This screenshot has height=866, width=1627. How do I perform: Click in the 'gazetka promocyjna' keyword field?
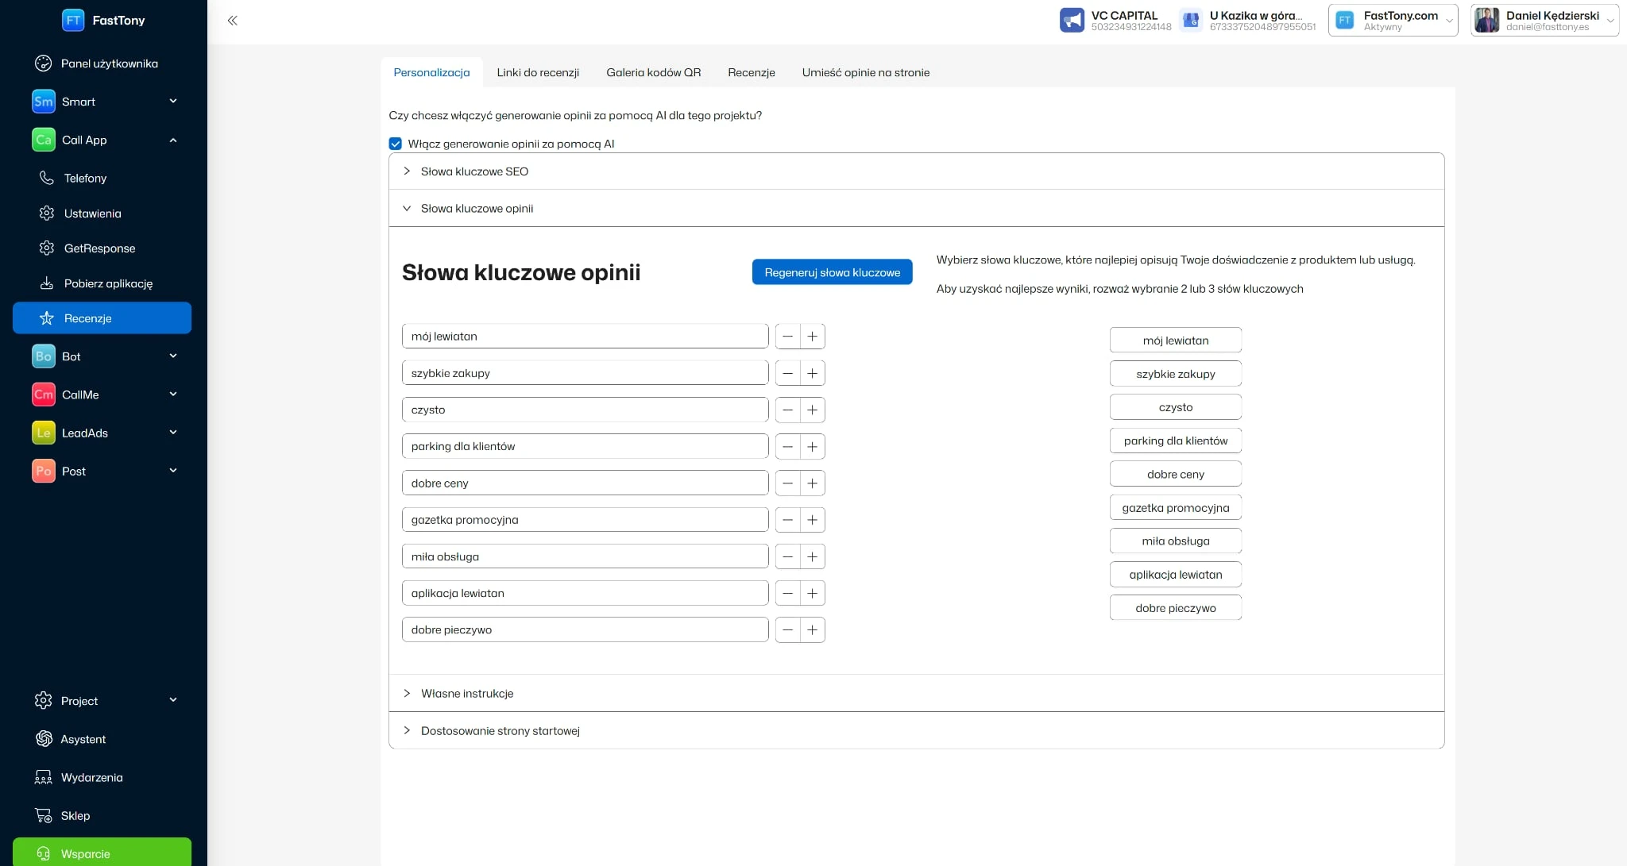click(585, 520)
